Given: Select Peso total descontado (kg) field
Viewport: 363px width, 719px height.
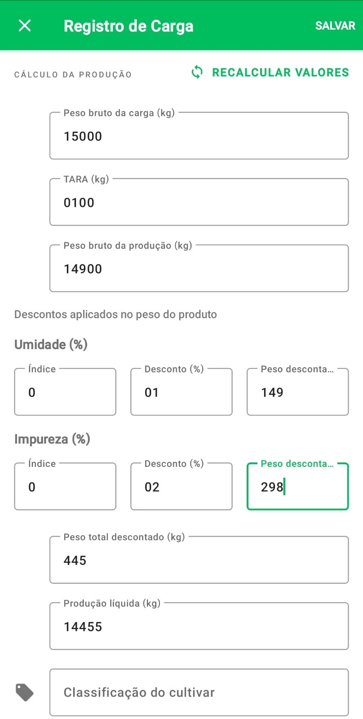Looking at the screenshot, I should point(199,560).
